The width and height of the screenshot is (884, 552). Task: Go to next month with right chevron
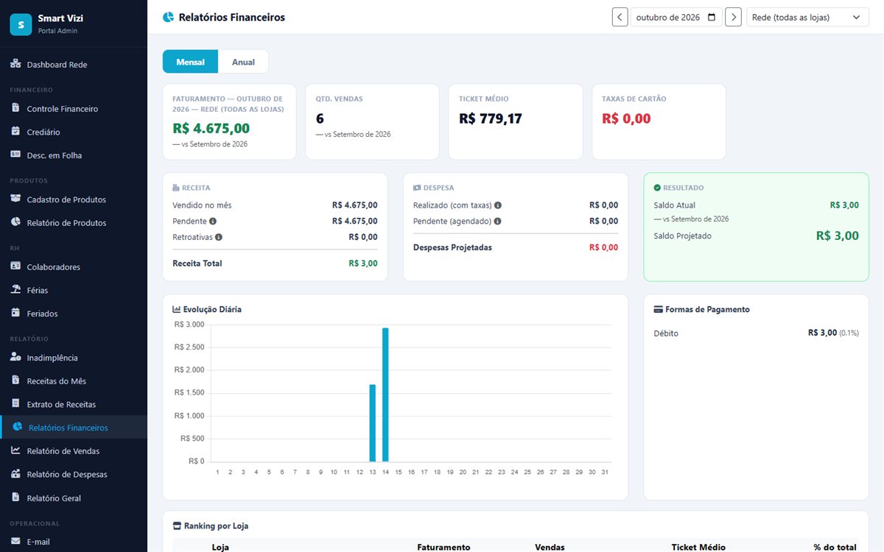pyautogui.click(x=733, y=17)
